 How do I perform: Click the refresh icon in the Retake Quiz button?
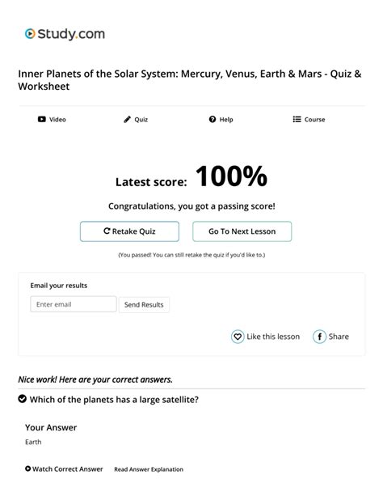(107, 231)
